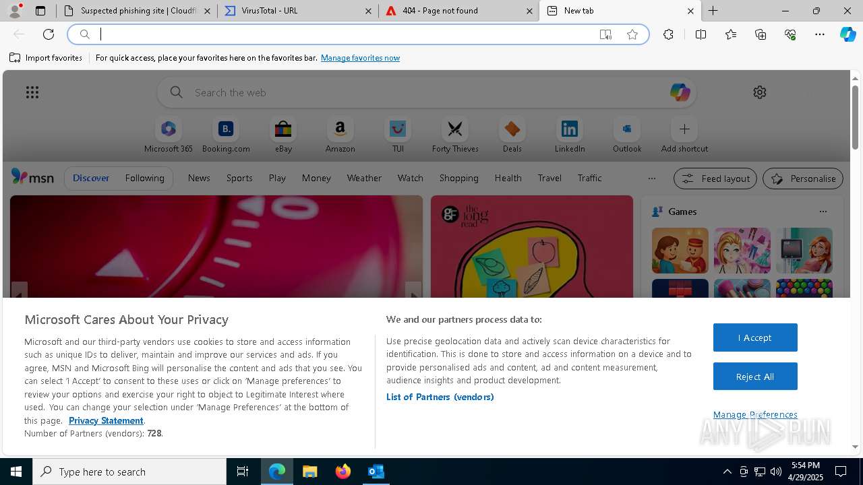Open Microsoft 365 shortcut
863x485 pixels.
click(169, 135)
